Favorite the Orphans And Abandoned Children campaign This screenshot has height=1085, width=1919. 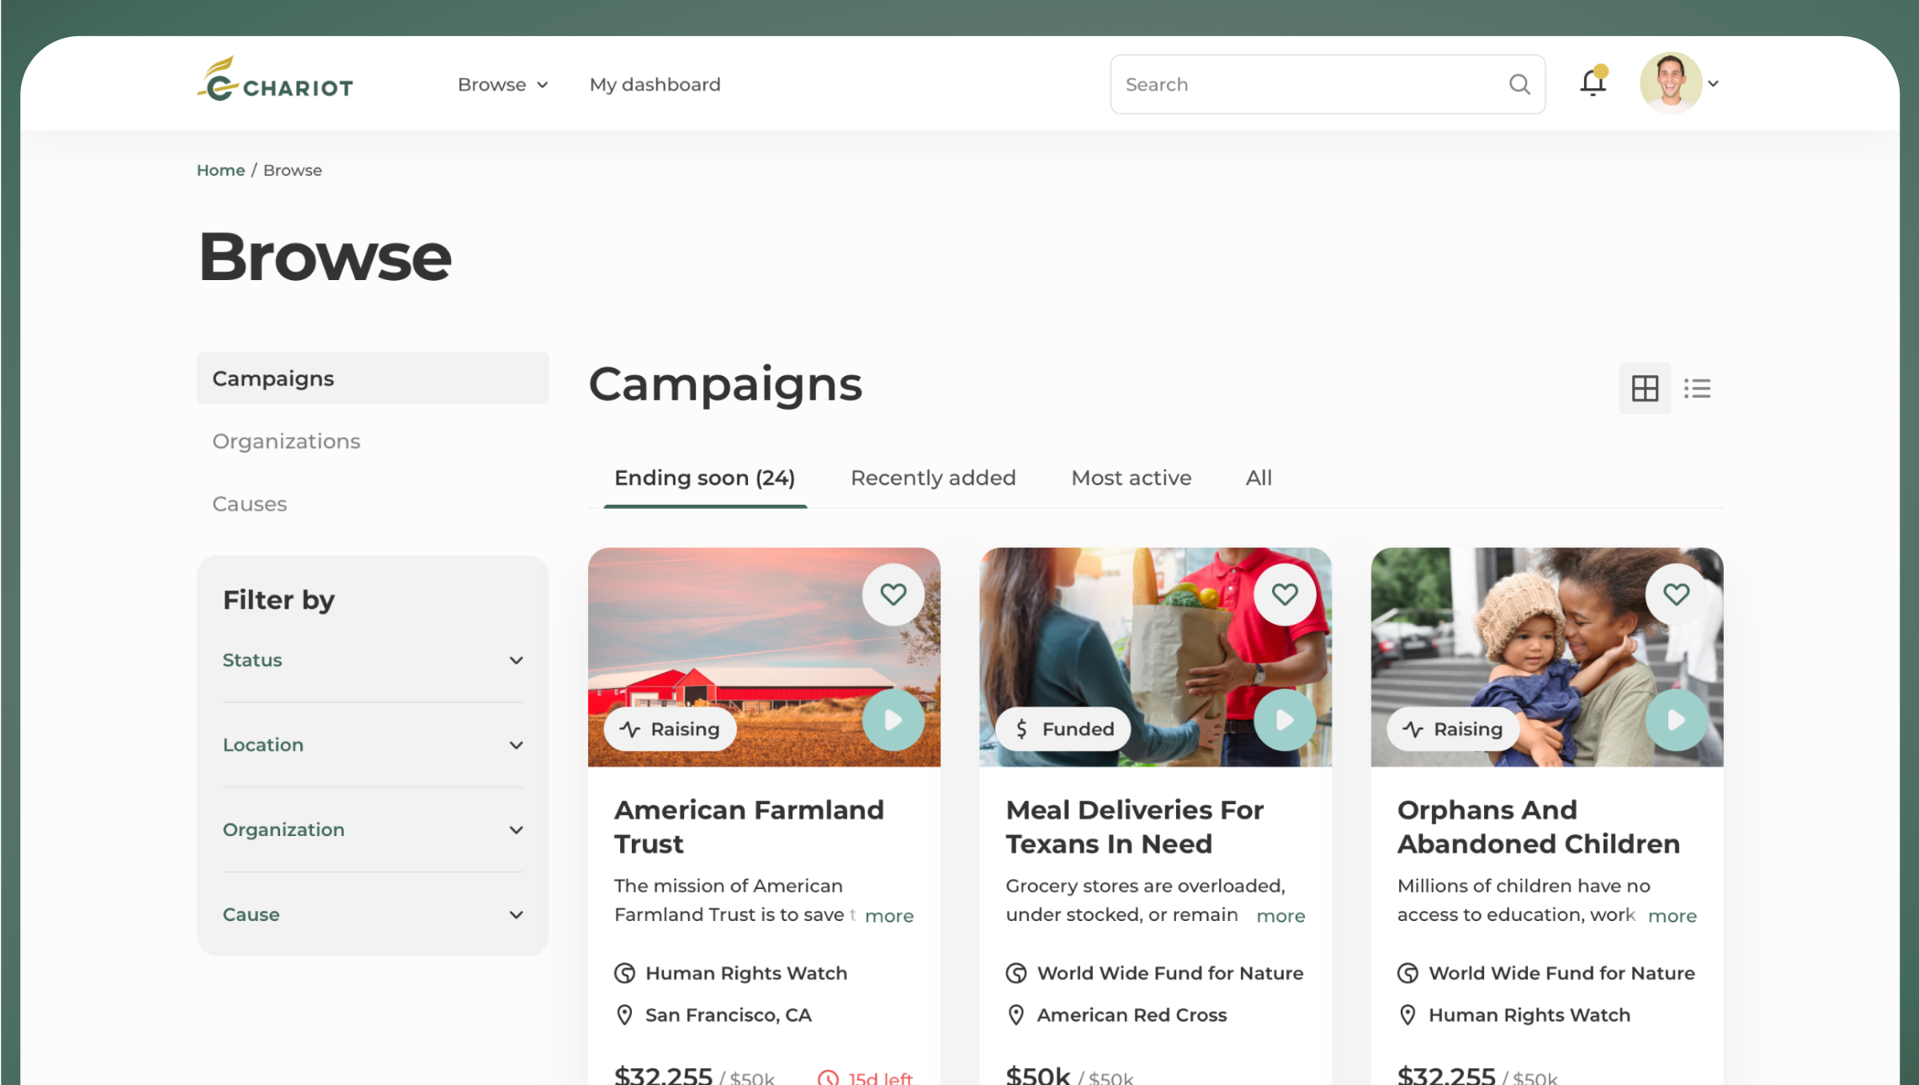(1675, 595)
